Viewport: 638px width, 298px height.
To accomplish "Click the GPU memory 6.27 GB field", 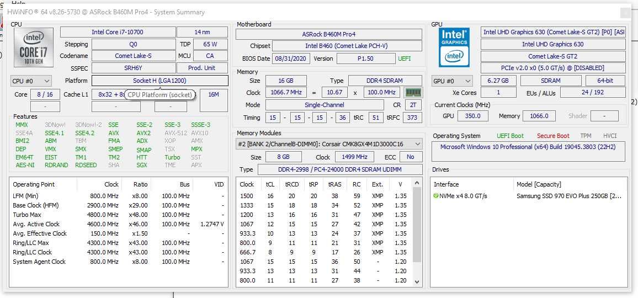I will pyautogui.click(x=498, y=81).
